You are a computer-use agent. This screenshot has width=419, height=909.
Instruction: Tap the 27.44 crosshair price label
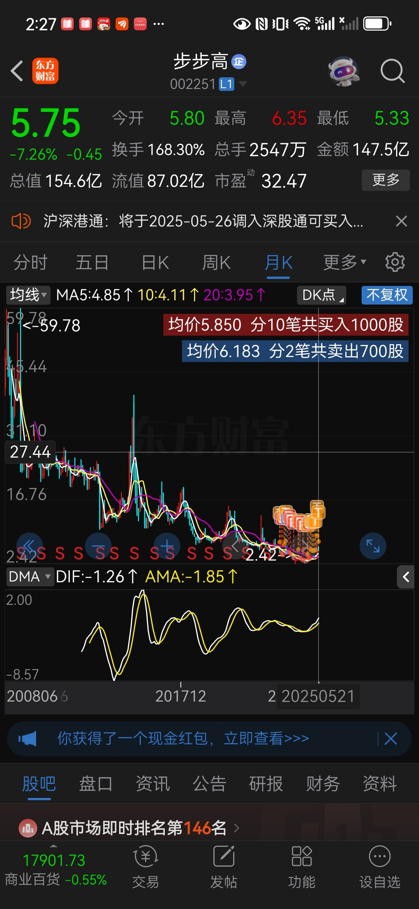[30, 452]
